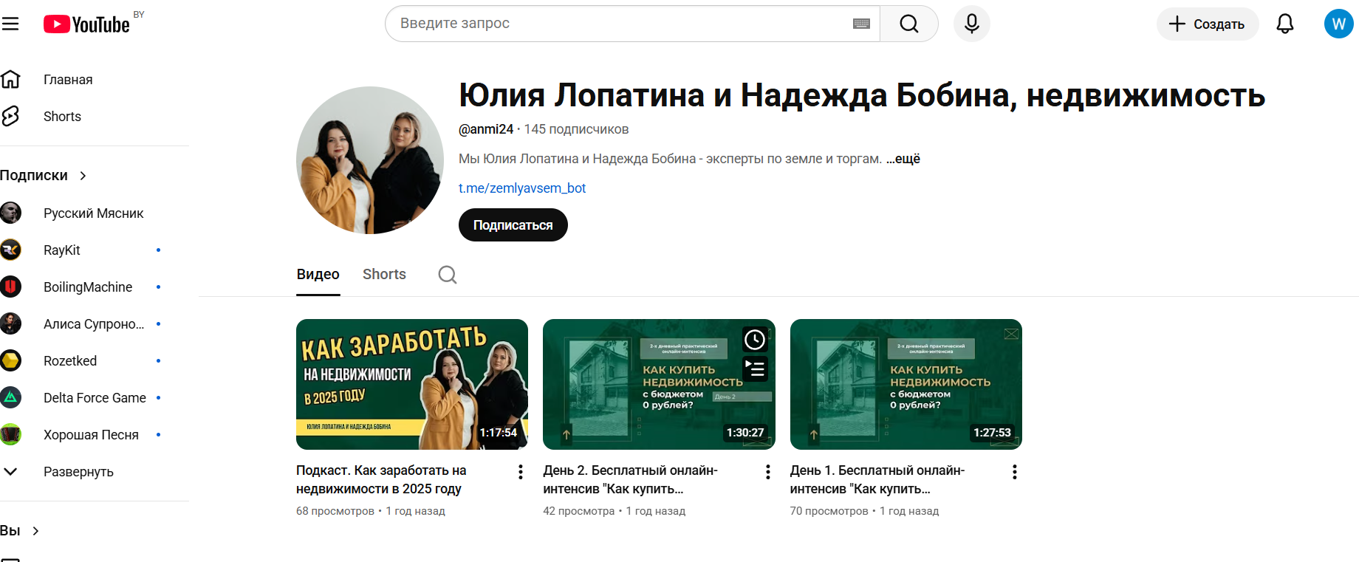Viewport: 1359px width, 562px height.
Task: Click the YouTube logo
Action: point(86,24)
